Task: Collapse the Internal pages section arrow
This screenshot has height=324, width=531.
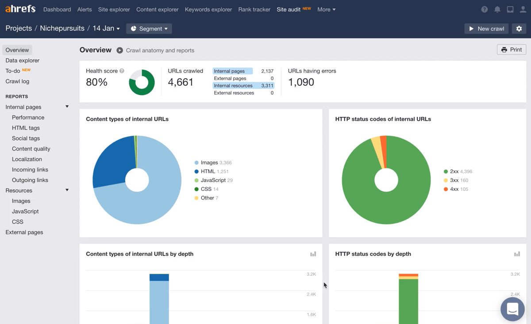Action: (x=67, y=107)
